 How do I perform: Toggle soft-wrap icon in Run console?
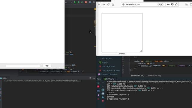(103, 90)
